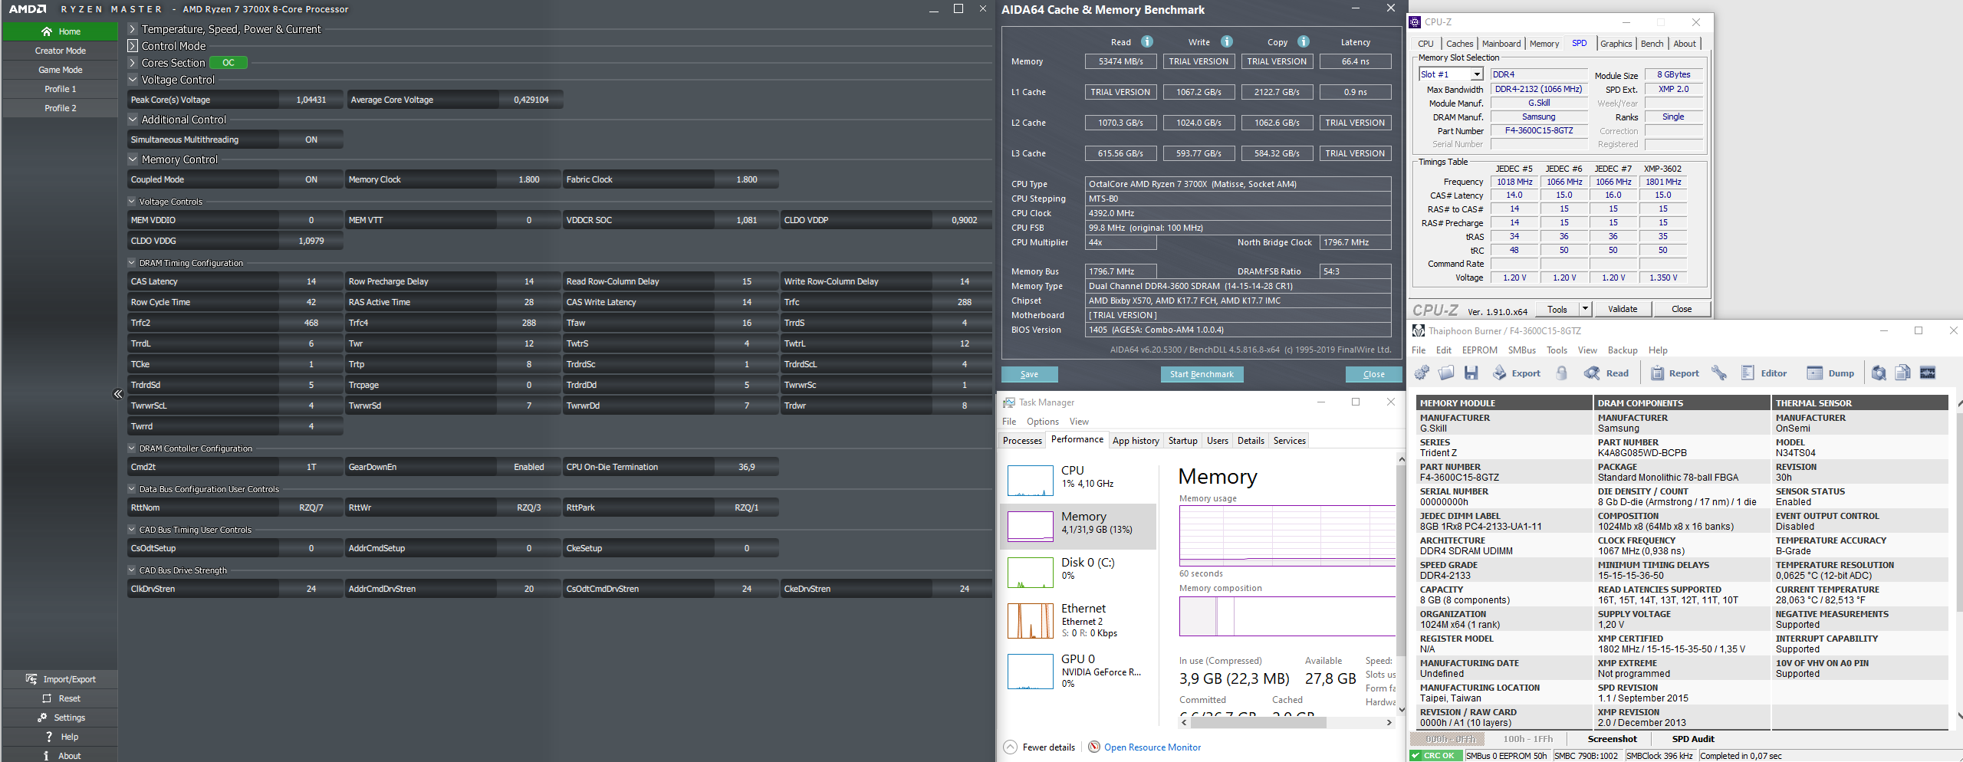This screenshot has height=762, width=1963.
Task: Expand Temperature, Speed, Power & Current section
Action: [133, 29]
